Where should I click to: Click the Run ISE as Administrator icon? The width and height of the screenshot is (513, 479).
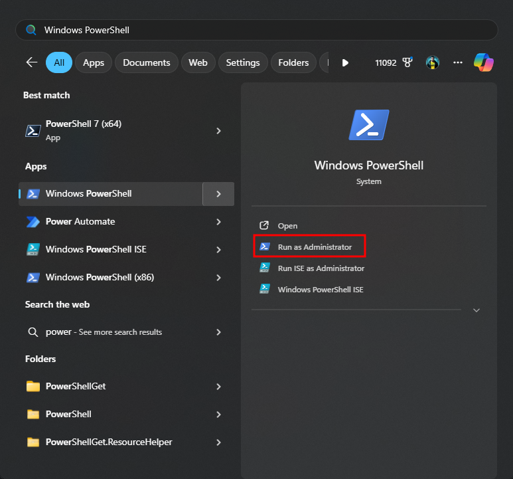[265, 268]
